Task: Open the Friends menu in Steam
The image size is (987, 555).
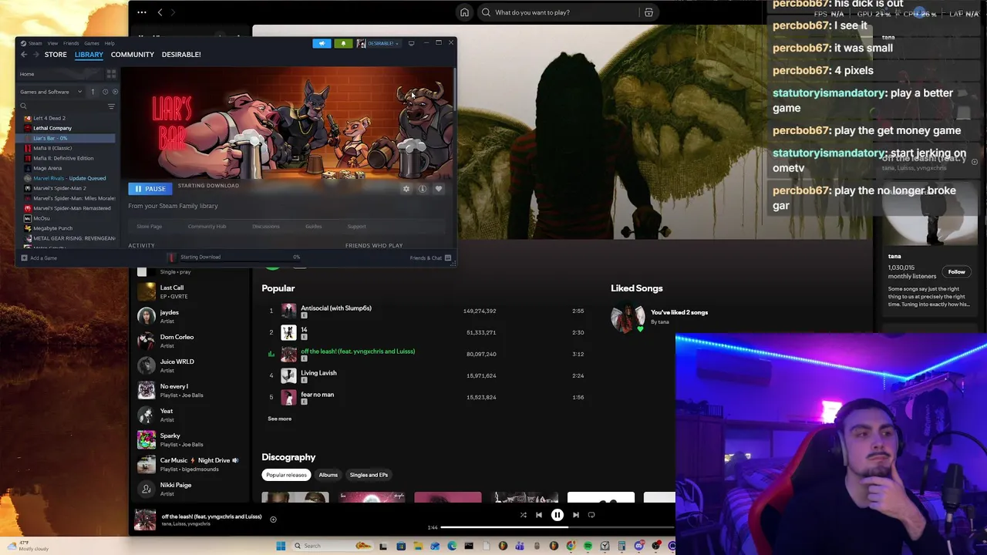Action: coord(71,43)
